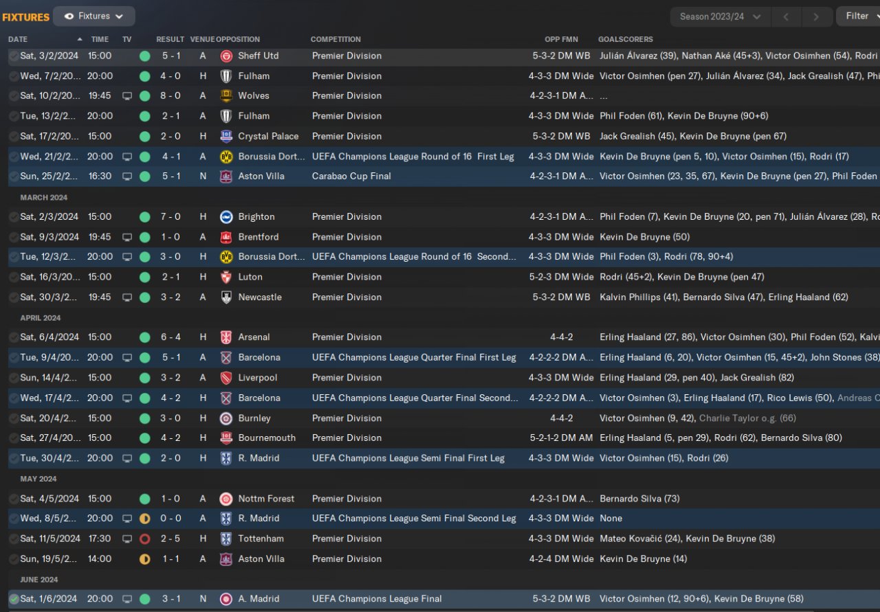This screenshot has height=612, width=880.
Task: Click the 5-2-1-2 DM AM formation
Action: click(562, 438)
